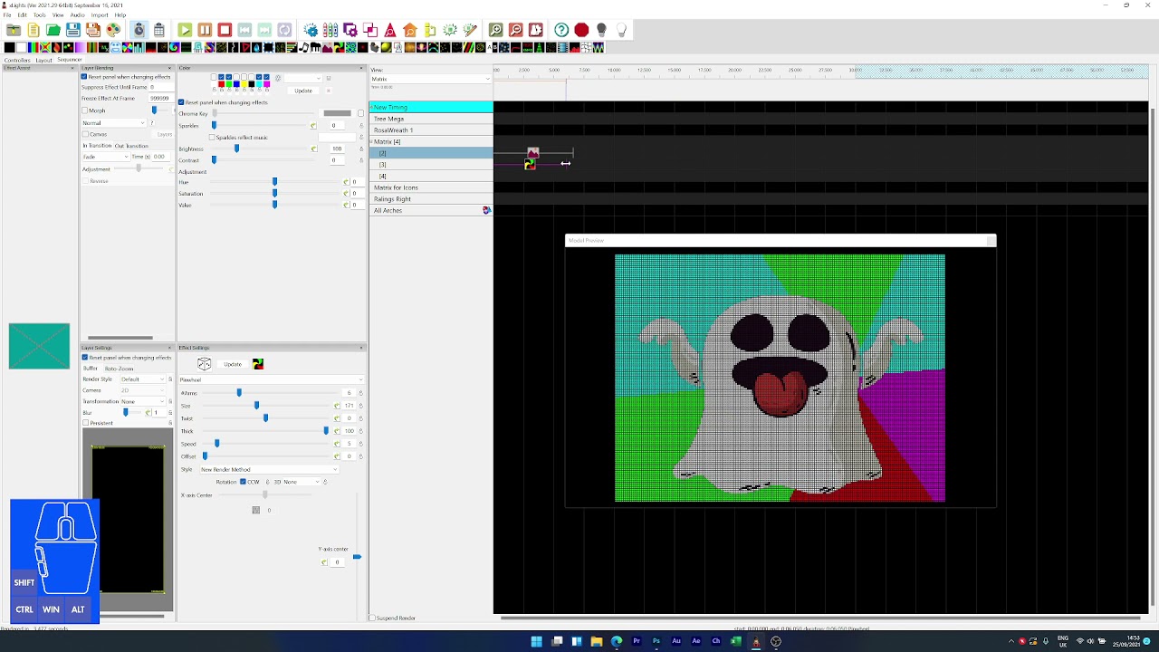Click the music notes effect icon
This screenshot has width=1159, height=652.
[303, 47]
